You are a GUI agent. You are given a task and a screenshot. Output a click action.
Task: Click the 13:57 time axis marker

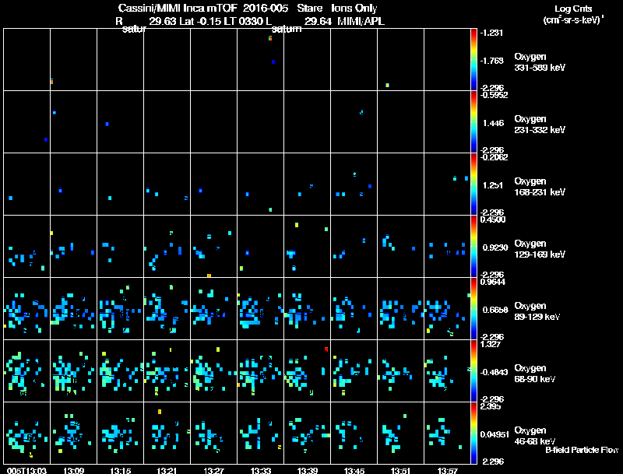pyautogui.click(x=447, y=470)
